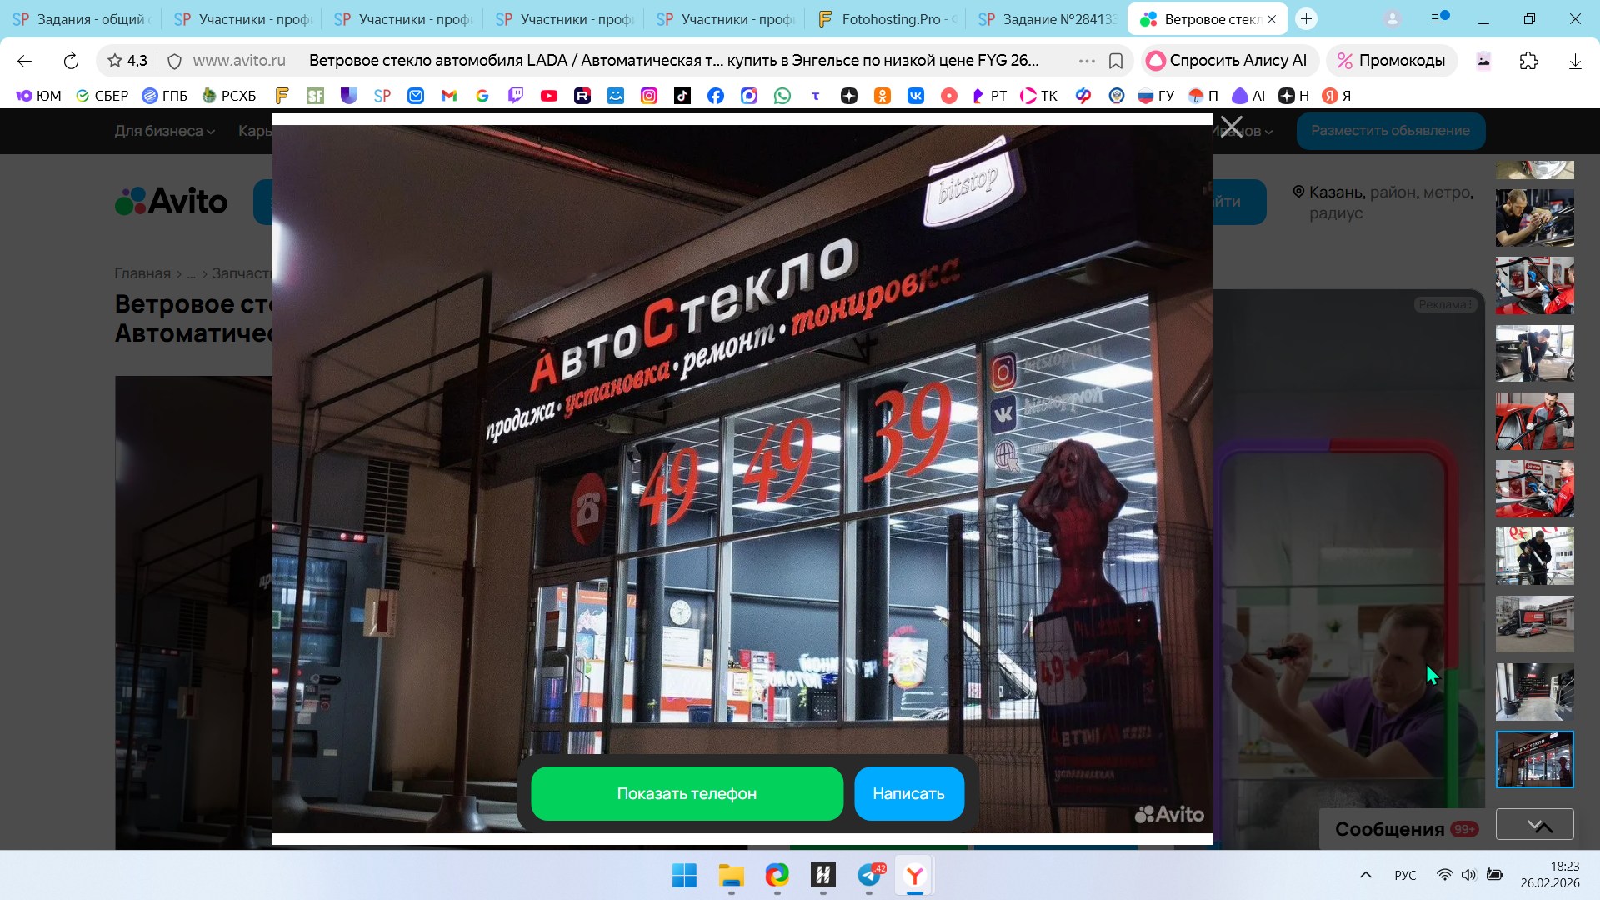The image size is (1600, 900).
Task: Open the browser extensions puzzle icon
Action: click(1528, 61)
